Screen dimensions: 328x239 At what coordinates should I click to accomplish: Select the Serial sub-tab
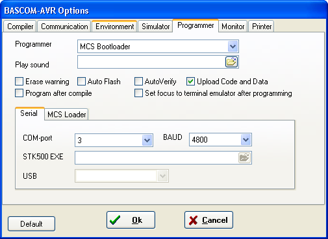click(x=29, y=113)
